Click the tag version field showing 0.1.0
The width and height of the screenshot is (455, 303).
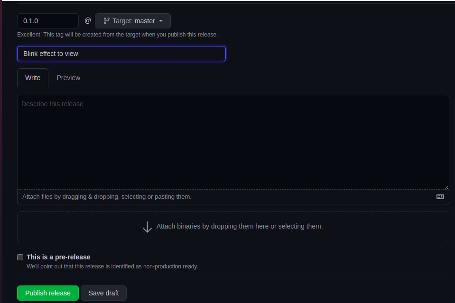click(48, 21)
